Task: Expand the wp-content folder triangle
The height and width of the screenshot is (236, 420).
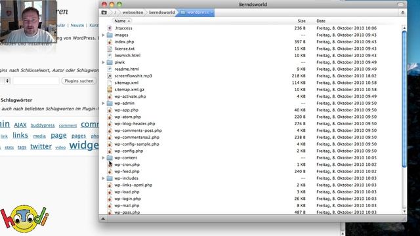Action: [x=103, y=158]
